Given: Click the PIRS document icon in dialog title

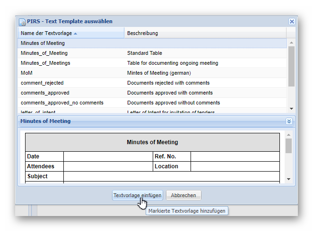Looking at the screenshot, I should tap(22, 22).
